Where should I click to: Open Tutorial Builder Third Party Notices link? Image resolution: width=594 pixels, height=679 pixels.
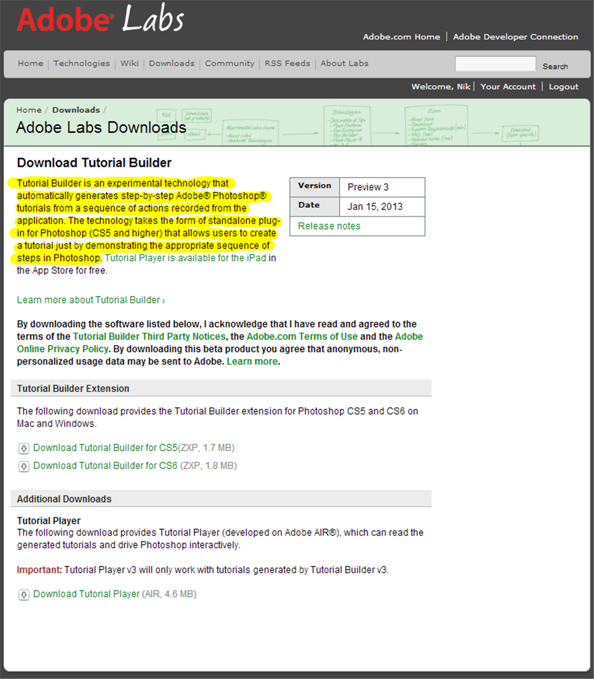[149, 337]
